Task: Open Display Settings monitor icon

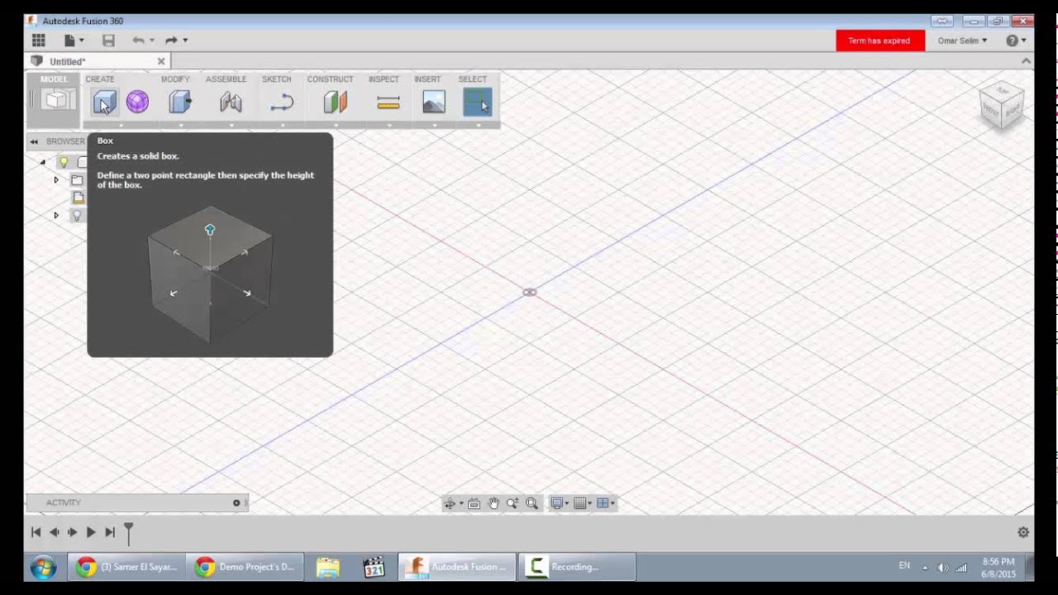Action: [557, 503]
